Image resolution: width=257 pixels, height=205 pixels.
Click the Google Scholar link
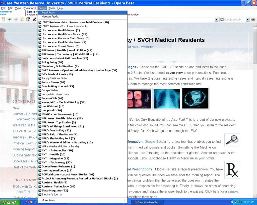[x=156, y=142]
